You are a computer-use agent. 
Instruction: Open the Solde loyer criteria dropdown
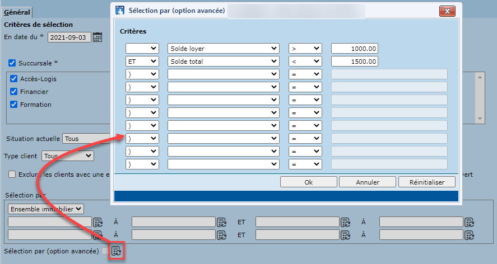pos(223,49)
